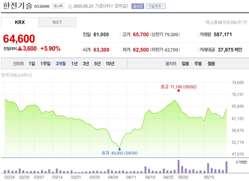This screenshot has width=249, height=181.
Task: Click the tallest volume bar at 05/02
Action: 178,166
